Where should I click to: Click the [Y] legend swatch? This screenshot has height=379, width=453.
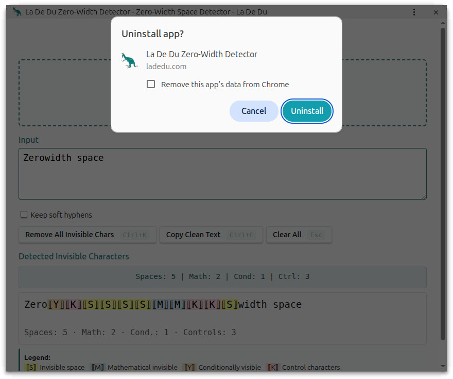pos(189,367)
